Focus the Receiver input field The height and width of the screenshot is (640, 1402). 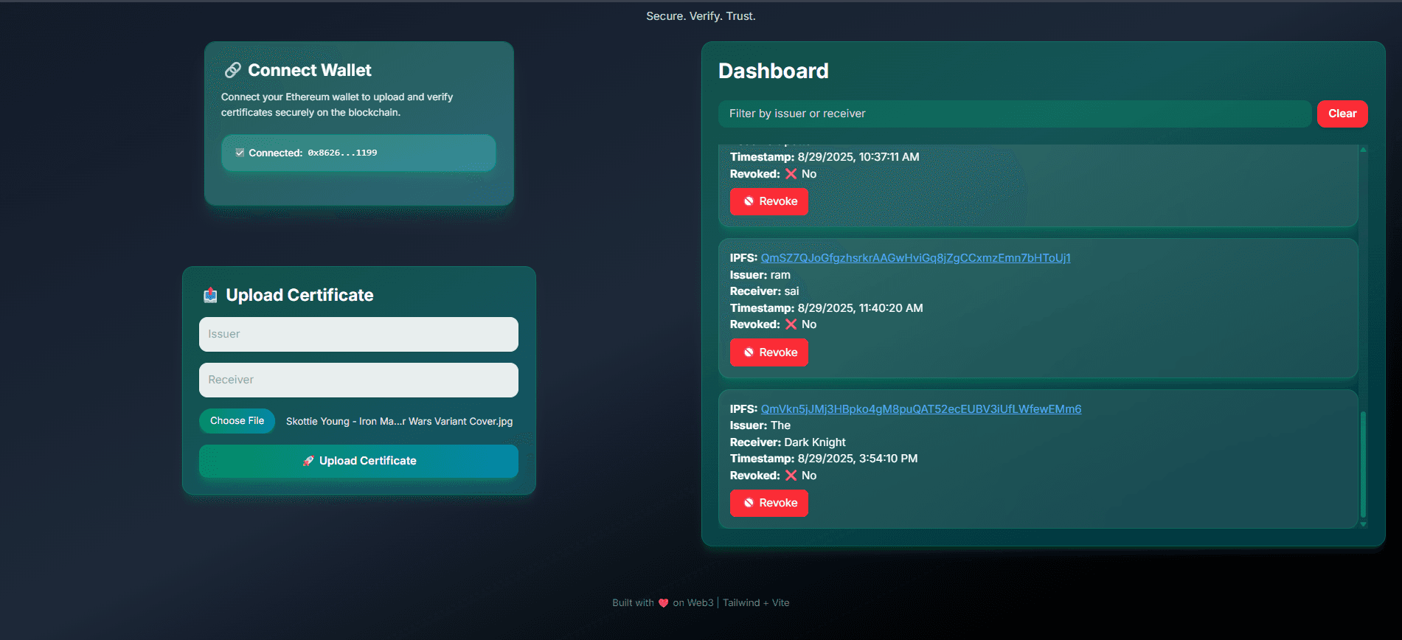(358, 380)
